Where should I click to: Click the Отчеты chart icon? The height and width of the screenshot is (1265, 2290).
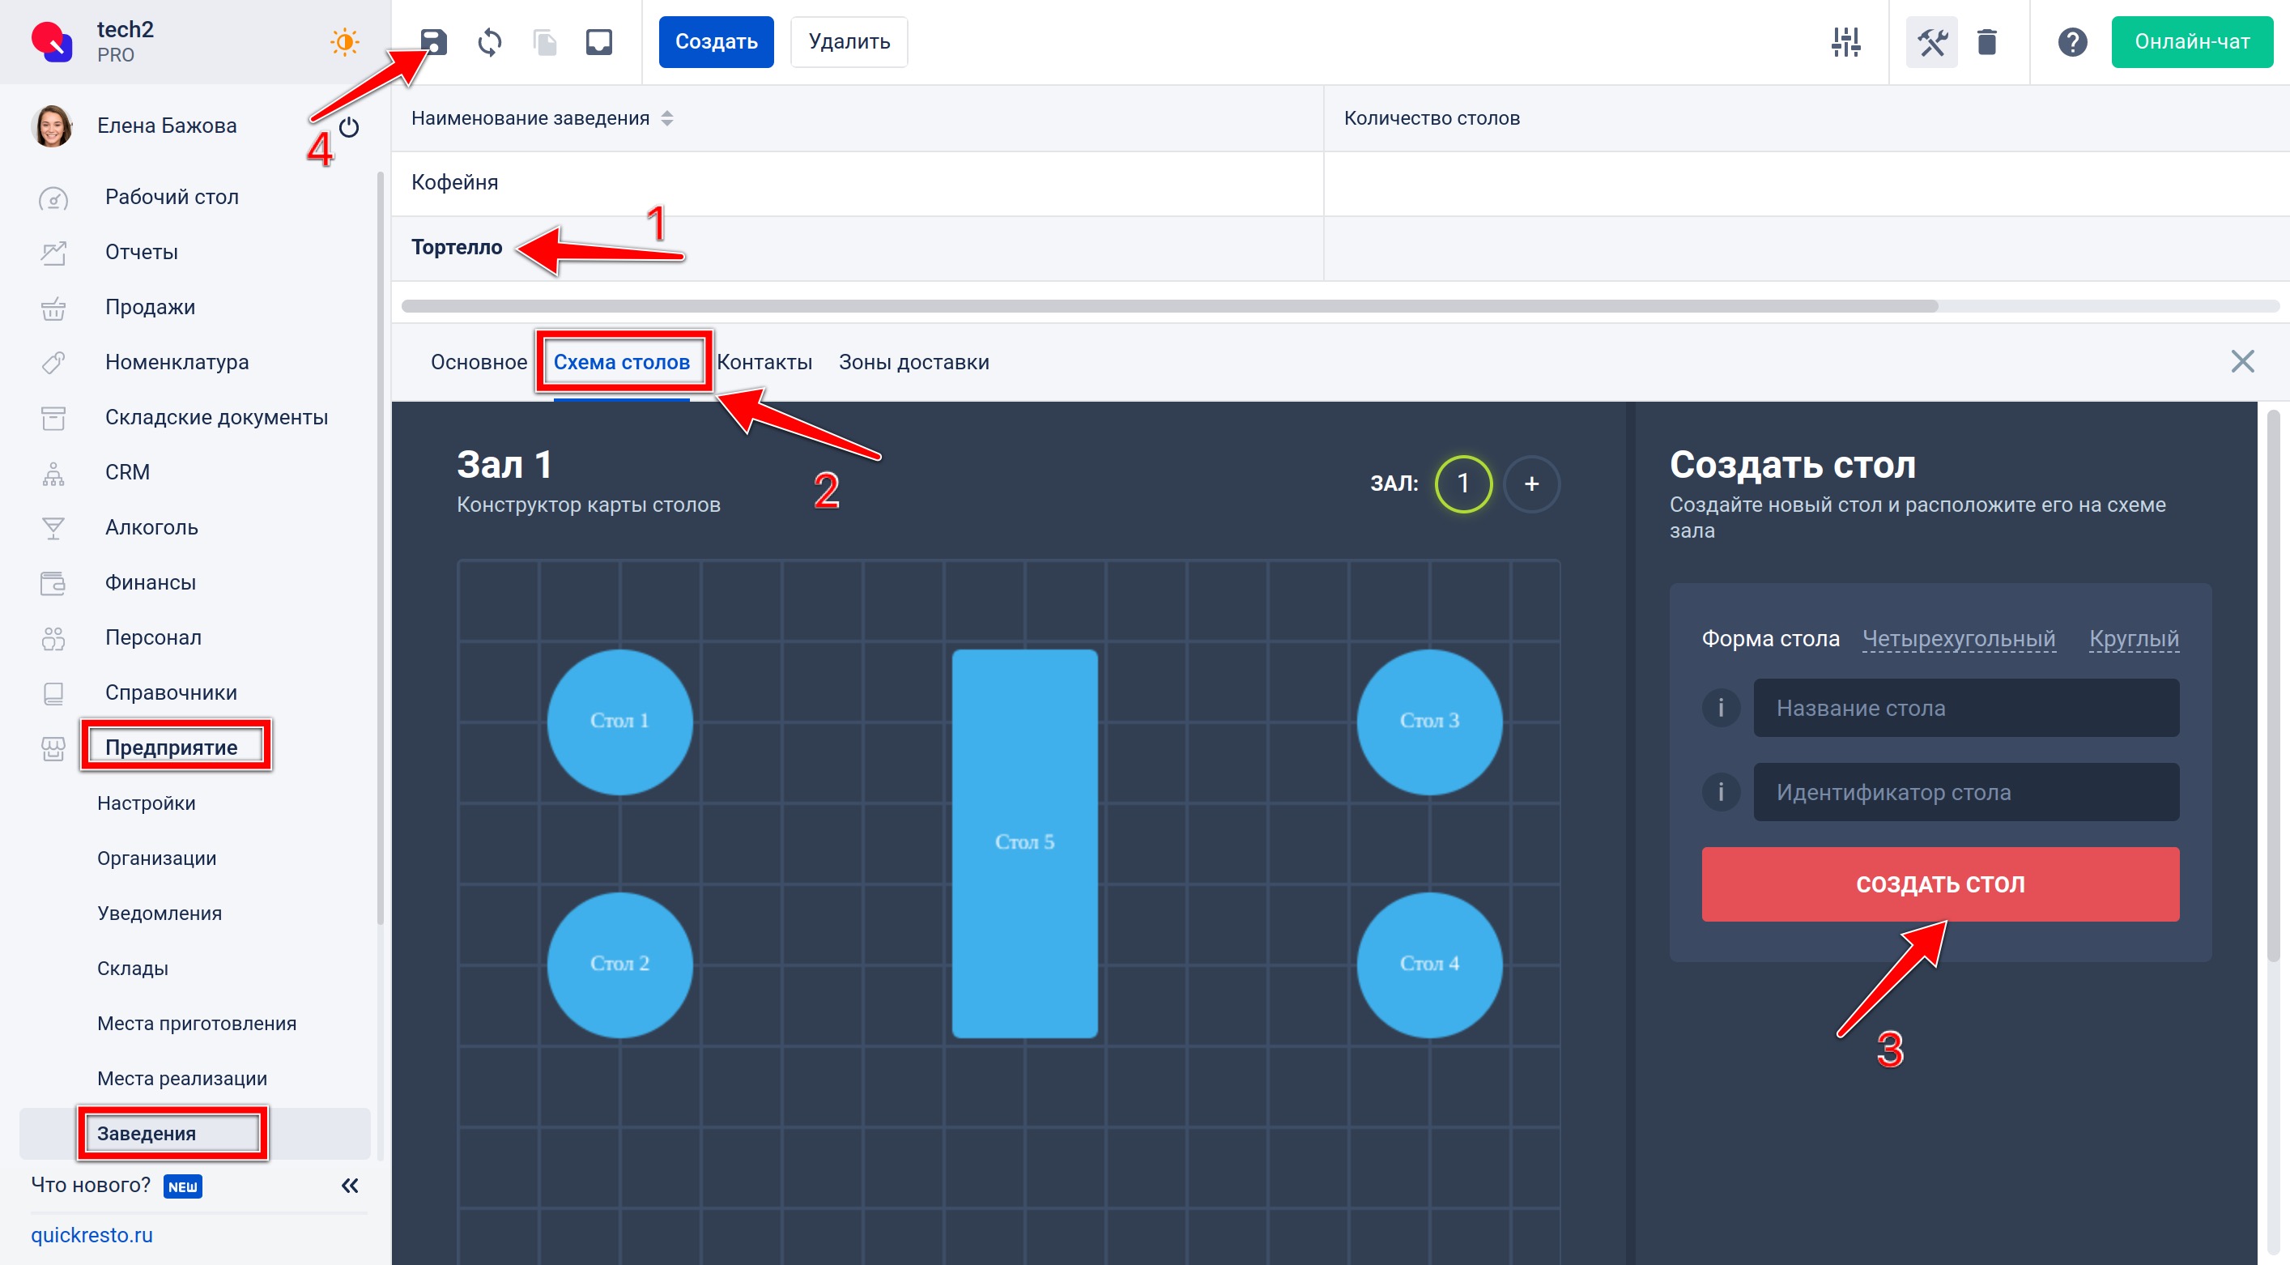click(x=53, y=253)
